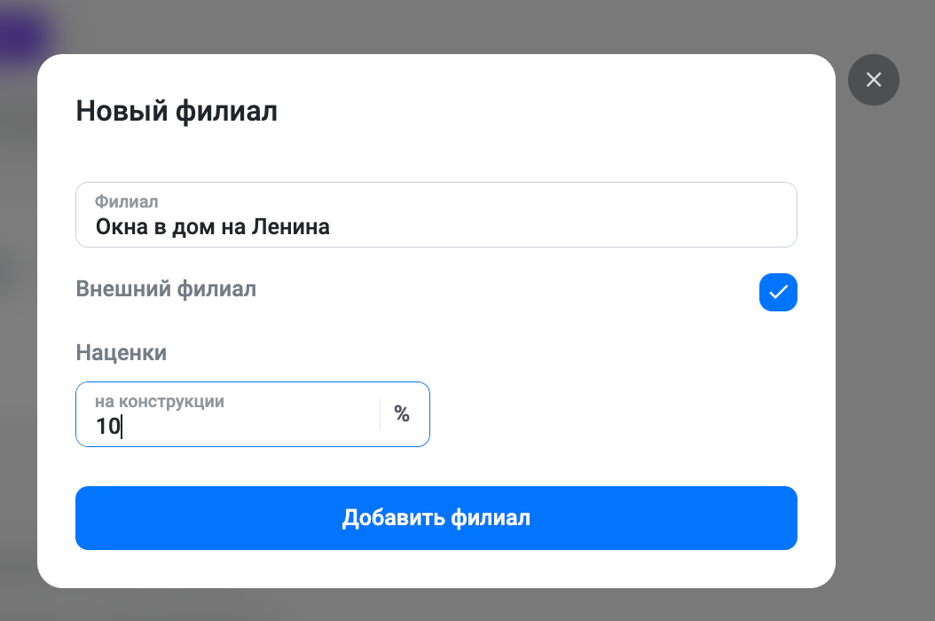Click the % symbol in markup field
Viewport: 935px width, 621px height.
pyautogui.click(x=402, y=414)
